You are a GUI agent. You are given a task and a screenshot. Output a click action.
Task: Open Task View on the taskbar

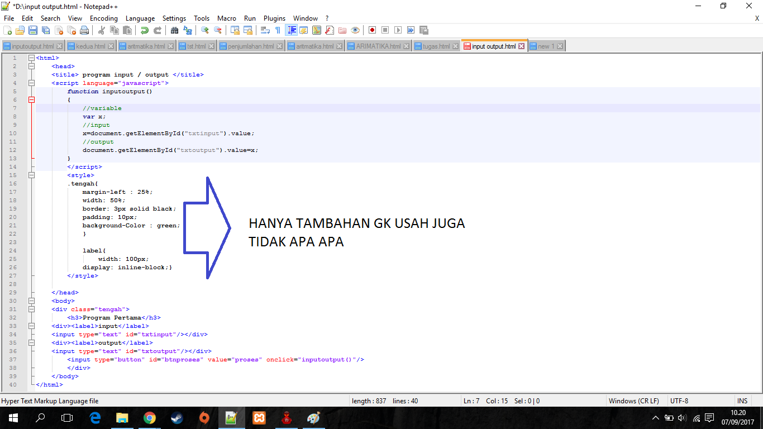coord(67,417)
